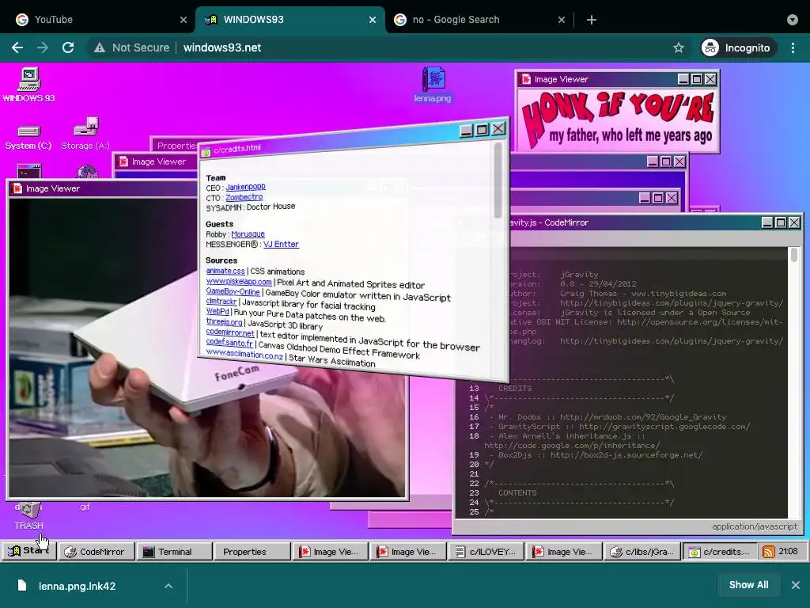Go back in browser history
810x608 pixels.
coord(17,47)
